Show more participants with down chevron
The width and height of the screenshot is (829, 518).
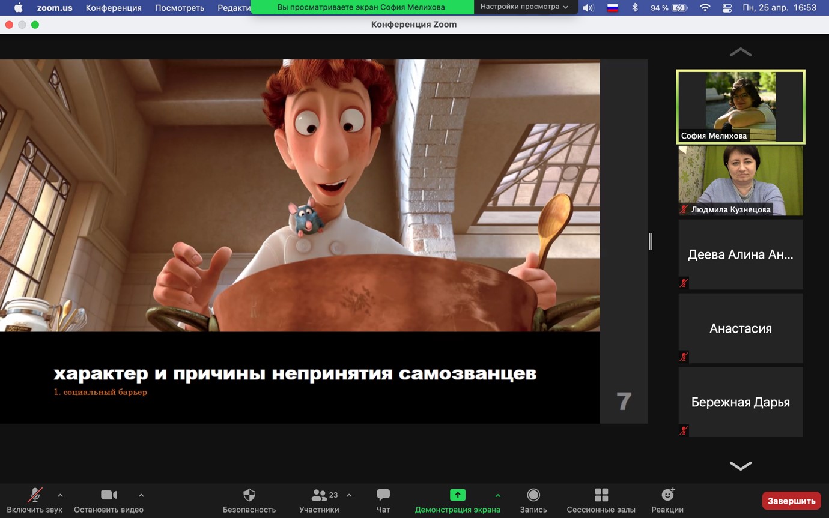click(x=741, y=466)
